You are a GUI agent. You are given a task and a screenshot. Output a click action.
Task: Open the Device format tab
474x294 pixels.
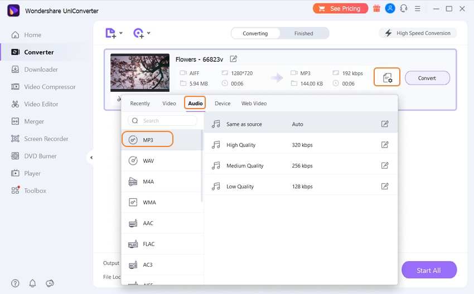pos(223,103)
